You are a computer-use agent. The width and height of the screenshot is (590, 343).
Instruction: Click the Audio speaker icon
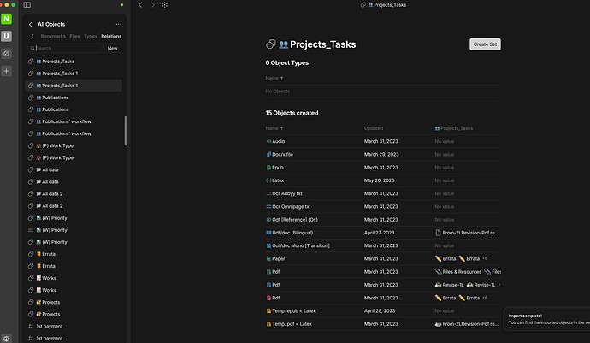point(268,141)
